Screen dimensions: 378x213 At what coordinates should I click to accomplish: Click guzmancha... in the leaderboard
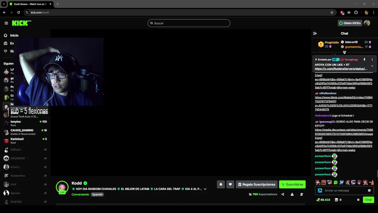coord(354,47)
